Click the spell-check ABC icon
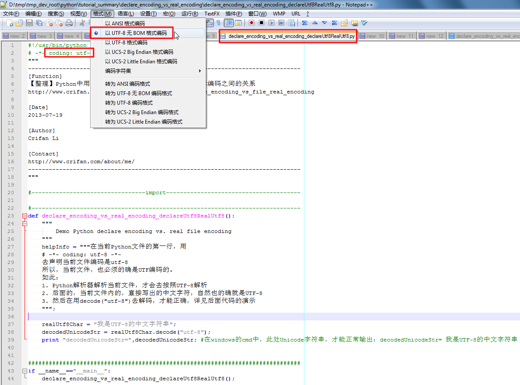The width and height of the screenshot is (520, 385). pos(364,23)
